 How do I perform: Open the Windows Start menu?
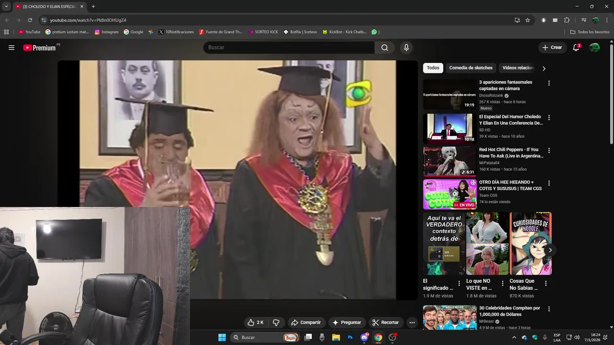coord(222,337)
